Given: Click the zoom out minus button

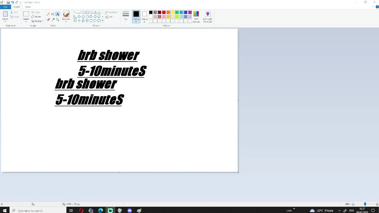Looking at the screenshot, I should [353, 204].
